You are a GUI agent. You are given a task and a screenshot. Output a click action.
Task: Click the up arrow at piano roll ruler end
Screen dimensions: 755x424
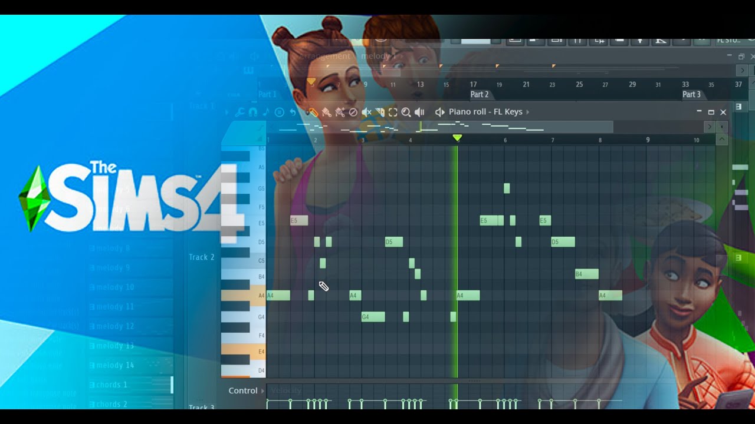click(721, 140)
